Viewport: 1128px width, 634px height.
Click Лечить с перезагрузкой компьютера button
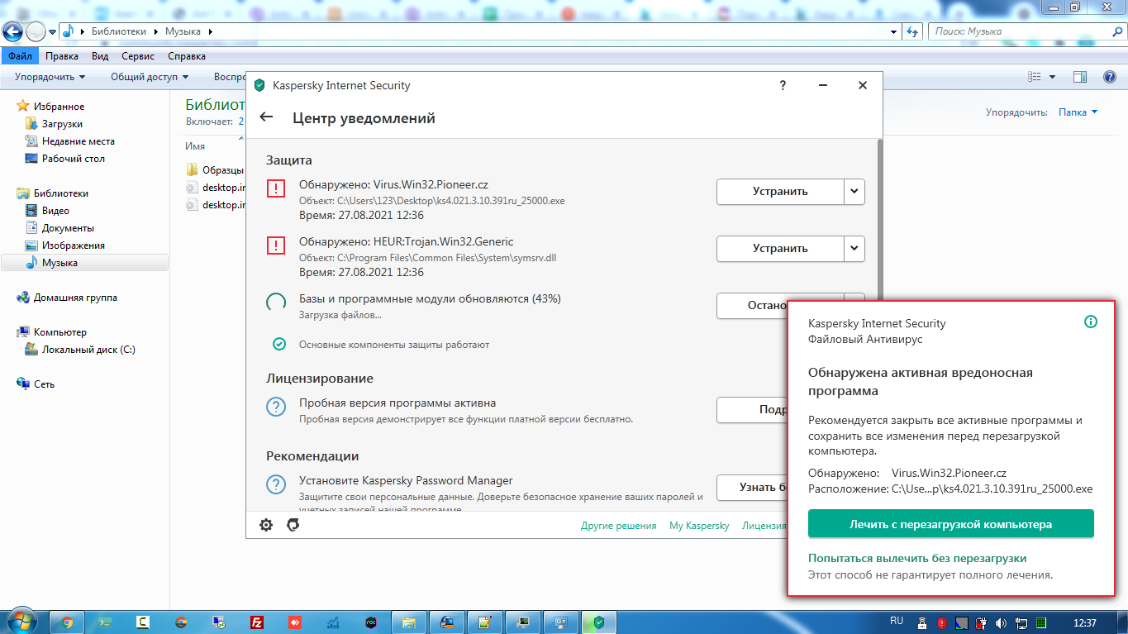coord(950,524)
